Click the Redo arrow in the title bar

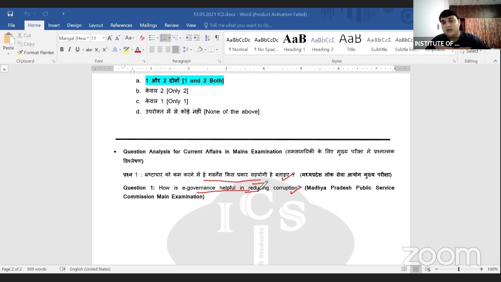pyautogui.click(x=45, y=14)
